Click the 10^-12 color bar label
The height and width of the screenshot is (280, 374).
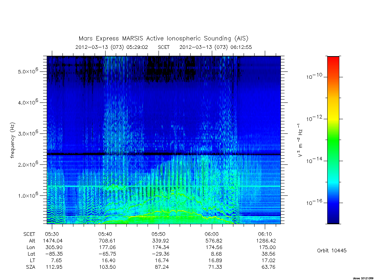(x=314, y=118)
